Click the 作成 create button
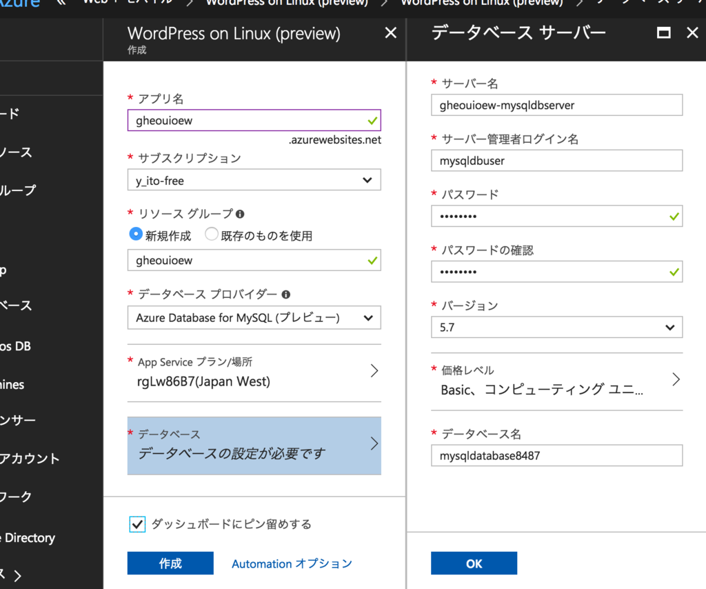This screenshot has width=706, height=589. 170,563
